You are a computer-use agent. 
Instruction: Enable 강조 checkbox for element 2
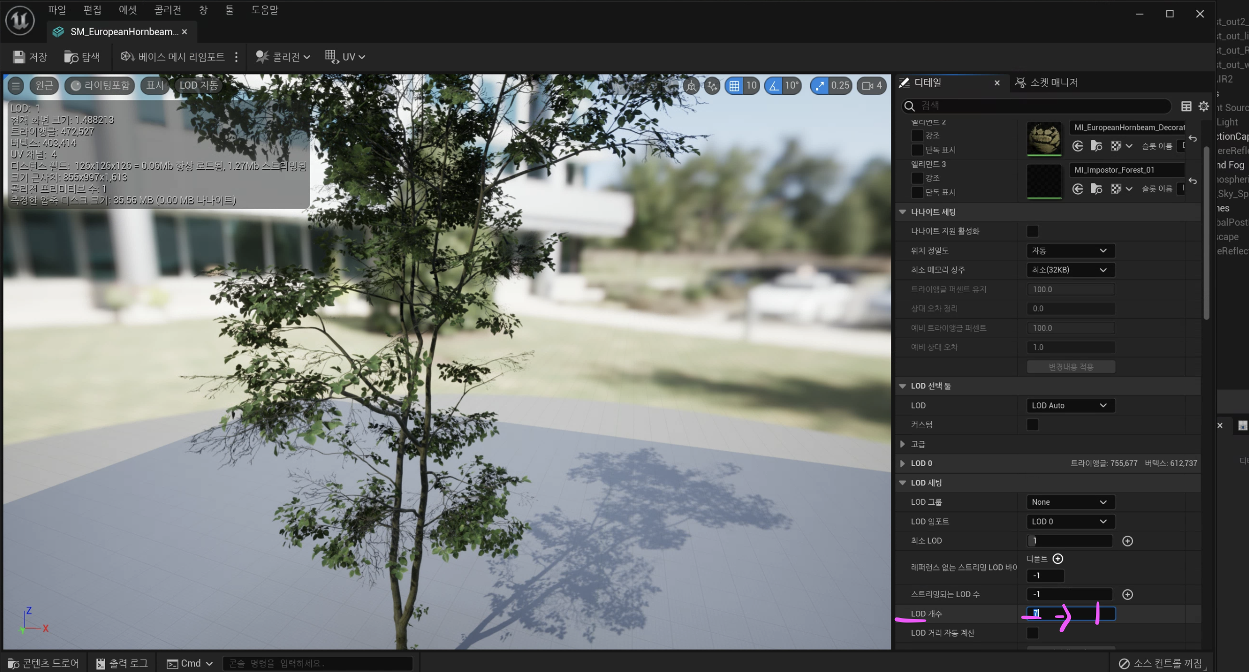[917, 136]
